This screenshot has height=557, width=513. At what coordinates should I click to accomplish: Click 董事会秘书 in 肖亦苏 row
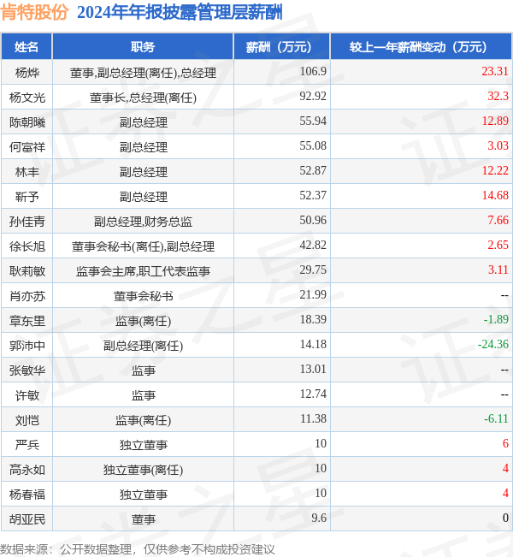(143, 296)
